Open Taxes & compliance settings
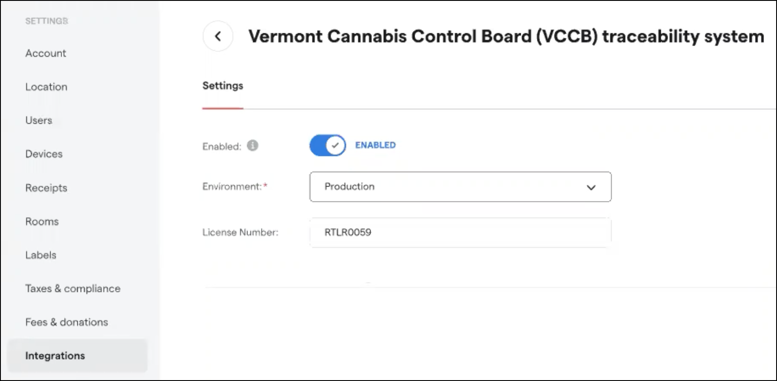The width and height of the screenshot is (777, 381). [x=73, y=288]
